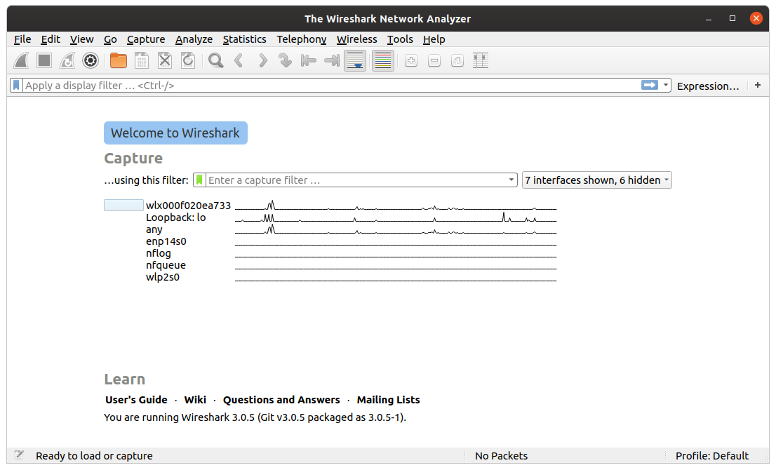
Task: Click the Find Packet magnifier icon
Action: point(215,60)
